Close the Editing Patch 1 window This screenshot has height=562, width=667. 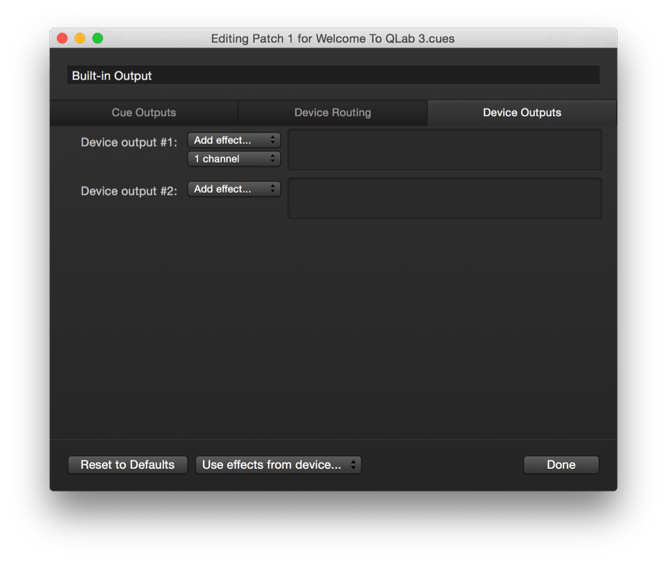coord(62,38)
